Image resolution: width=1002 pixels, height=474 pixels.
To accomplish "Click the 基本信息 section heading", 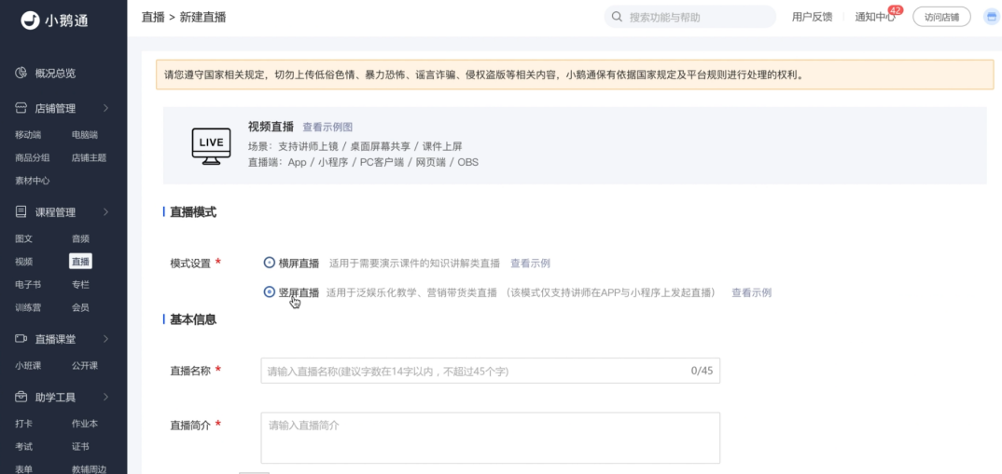I will [x=193, y=319].
